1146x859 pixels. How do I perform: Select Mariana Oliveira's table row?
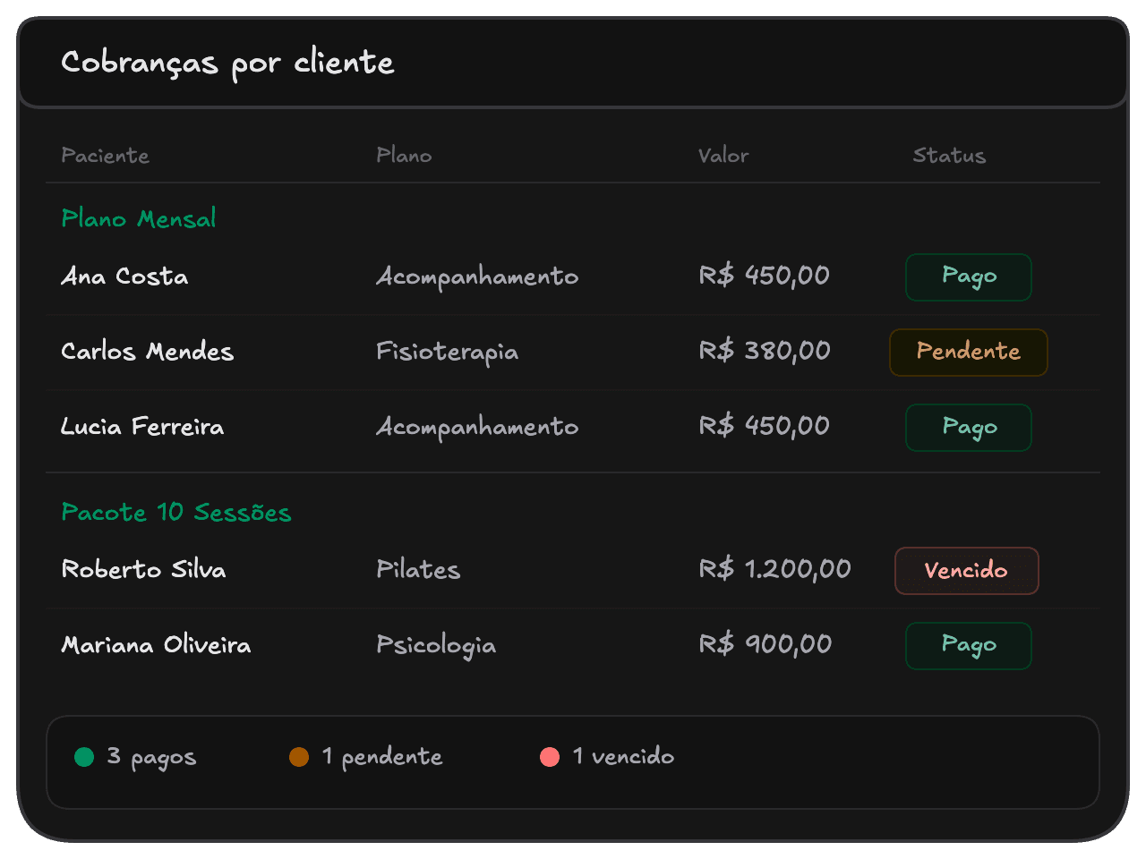pos(573,645)
